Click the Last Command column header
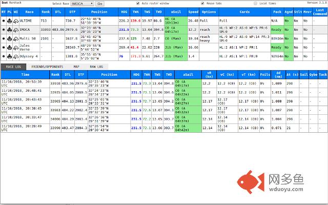The image size is (328, 205). (320, 12)
